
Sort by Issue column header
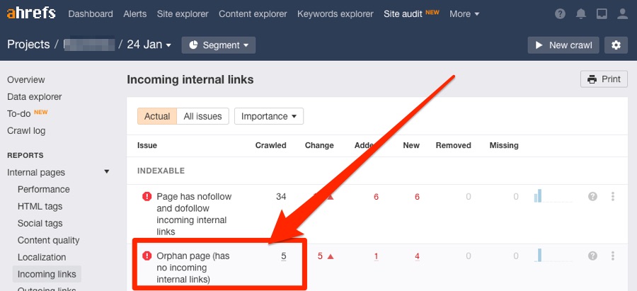pos(147,146)
